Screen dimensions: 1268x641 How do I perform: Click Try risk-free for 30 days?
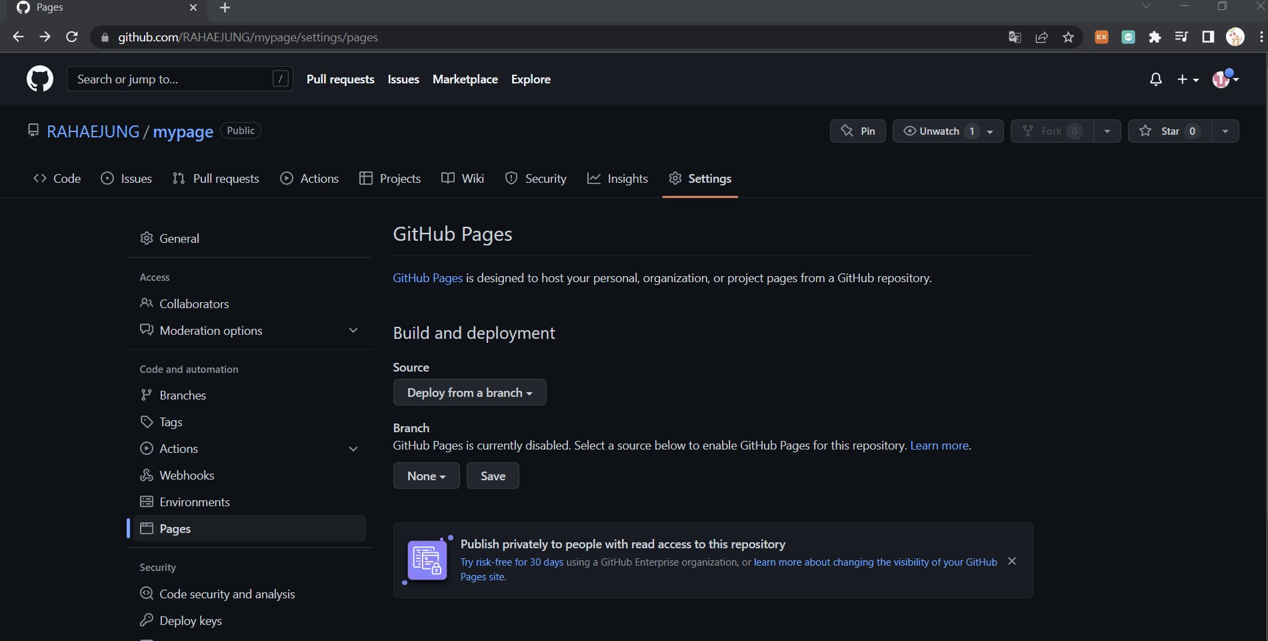point(512,562)
